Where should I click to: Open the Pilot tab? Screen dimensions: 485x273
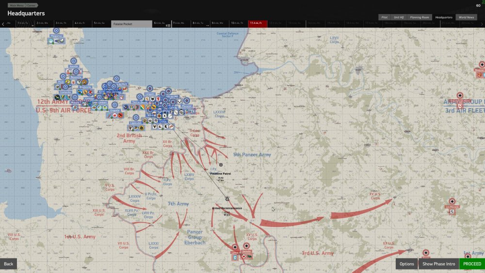pyautogui.click(x=384, y=17)
